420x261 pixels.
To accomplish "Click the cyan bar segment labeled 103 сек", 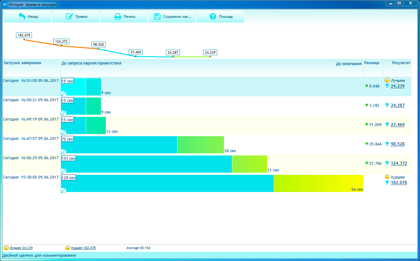I will pyautogui.click(x=146, y=164).
